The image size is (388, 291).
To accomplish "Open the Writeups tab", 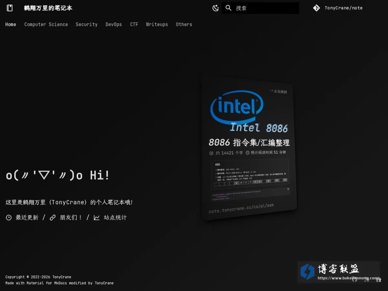I will point(157,24).
